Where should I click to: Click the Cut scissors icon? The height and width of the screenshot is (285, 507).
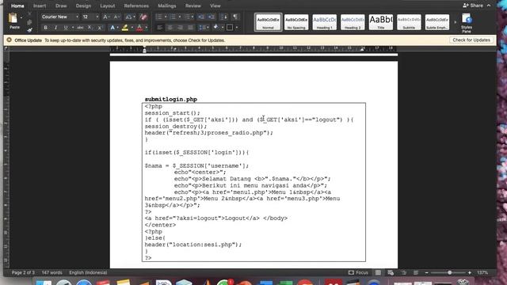tap(29, 14)
